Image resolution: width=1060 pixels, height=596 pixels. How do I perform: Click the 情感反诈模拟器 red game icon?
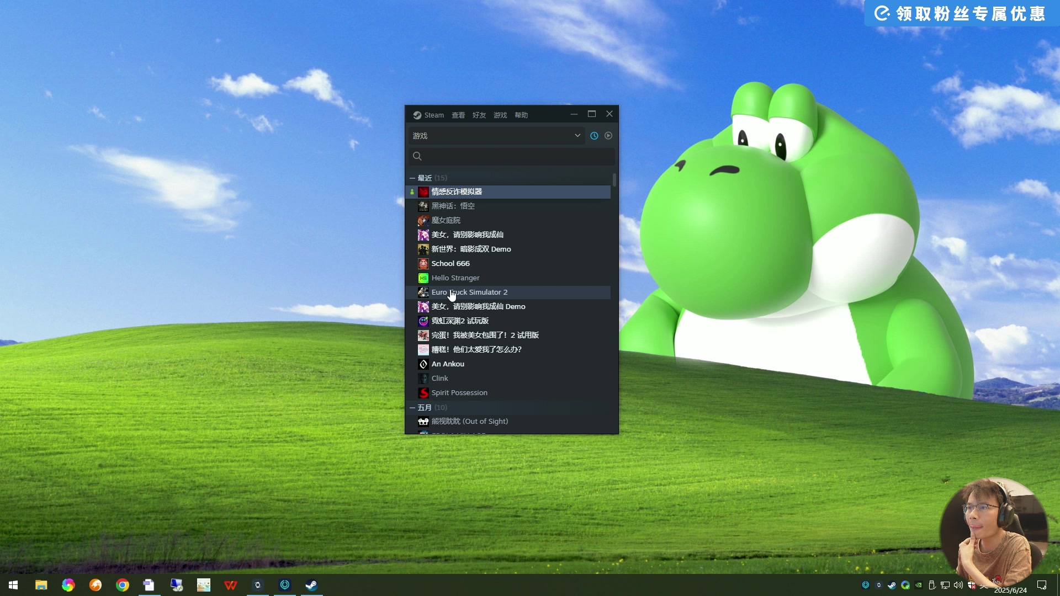coord(423,191)
